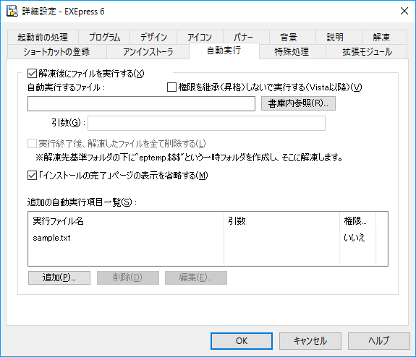Image resolution: width=416 pixels, height=357 pixels.
Task: Click the 引数(G) text field
Action: coord(206,124)
